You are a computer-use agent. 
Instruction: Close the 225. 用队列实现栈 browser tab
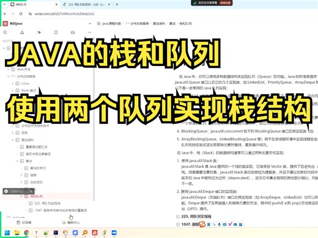pos(109,4)
